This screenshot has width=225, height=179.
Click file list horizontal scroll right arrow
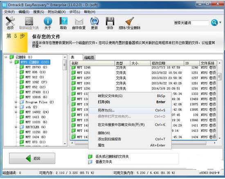[x=215, y=143]
